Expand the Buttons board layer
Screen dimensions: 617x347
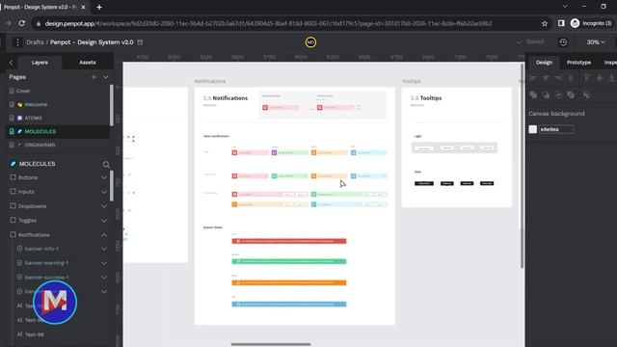click(104, 177)
